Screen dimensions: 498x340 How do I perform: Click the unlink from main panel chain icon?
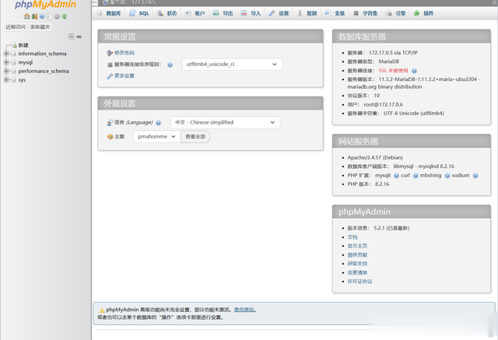tap(79, 37)
